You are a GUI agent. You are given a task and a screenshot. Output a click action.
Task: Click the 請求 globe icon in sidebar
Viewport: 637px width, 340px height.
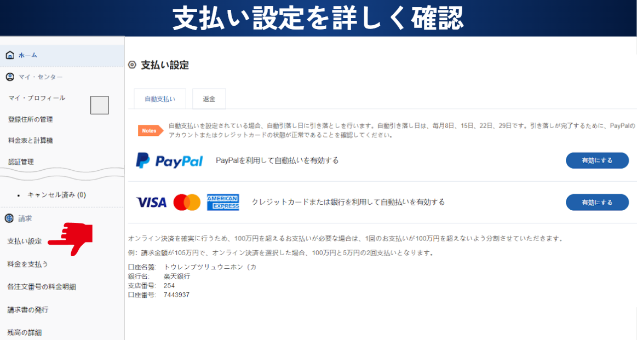coord(9,218)
